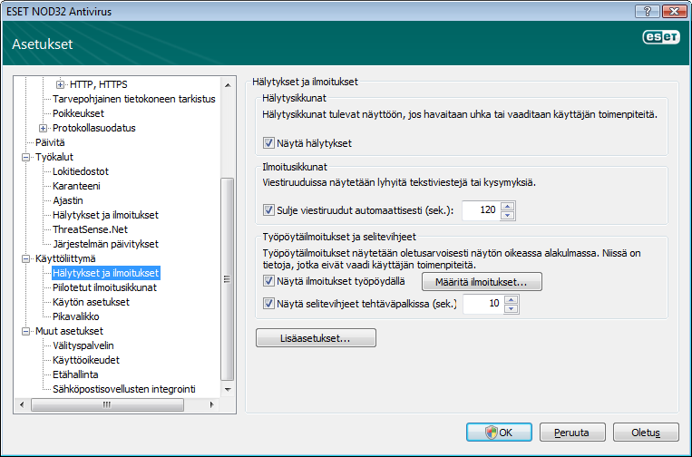Select the Protokollasuodatus tree label
The height and width of the screenshot is (457, 692).
pyautogui.click(x=94, y=128)
